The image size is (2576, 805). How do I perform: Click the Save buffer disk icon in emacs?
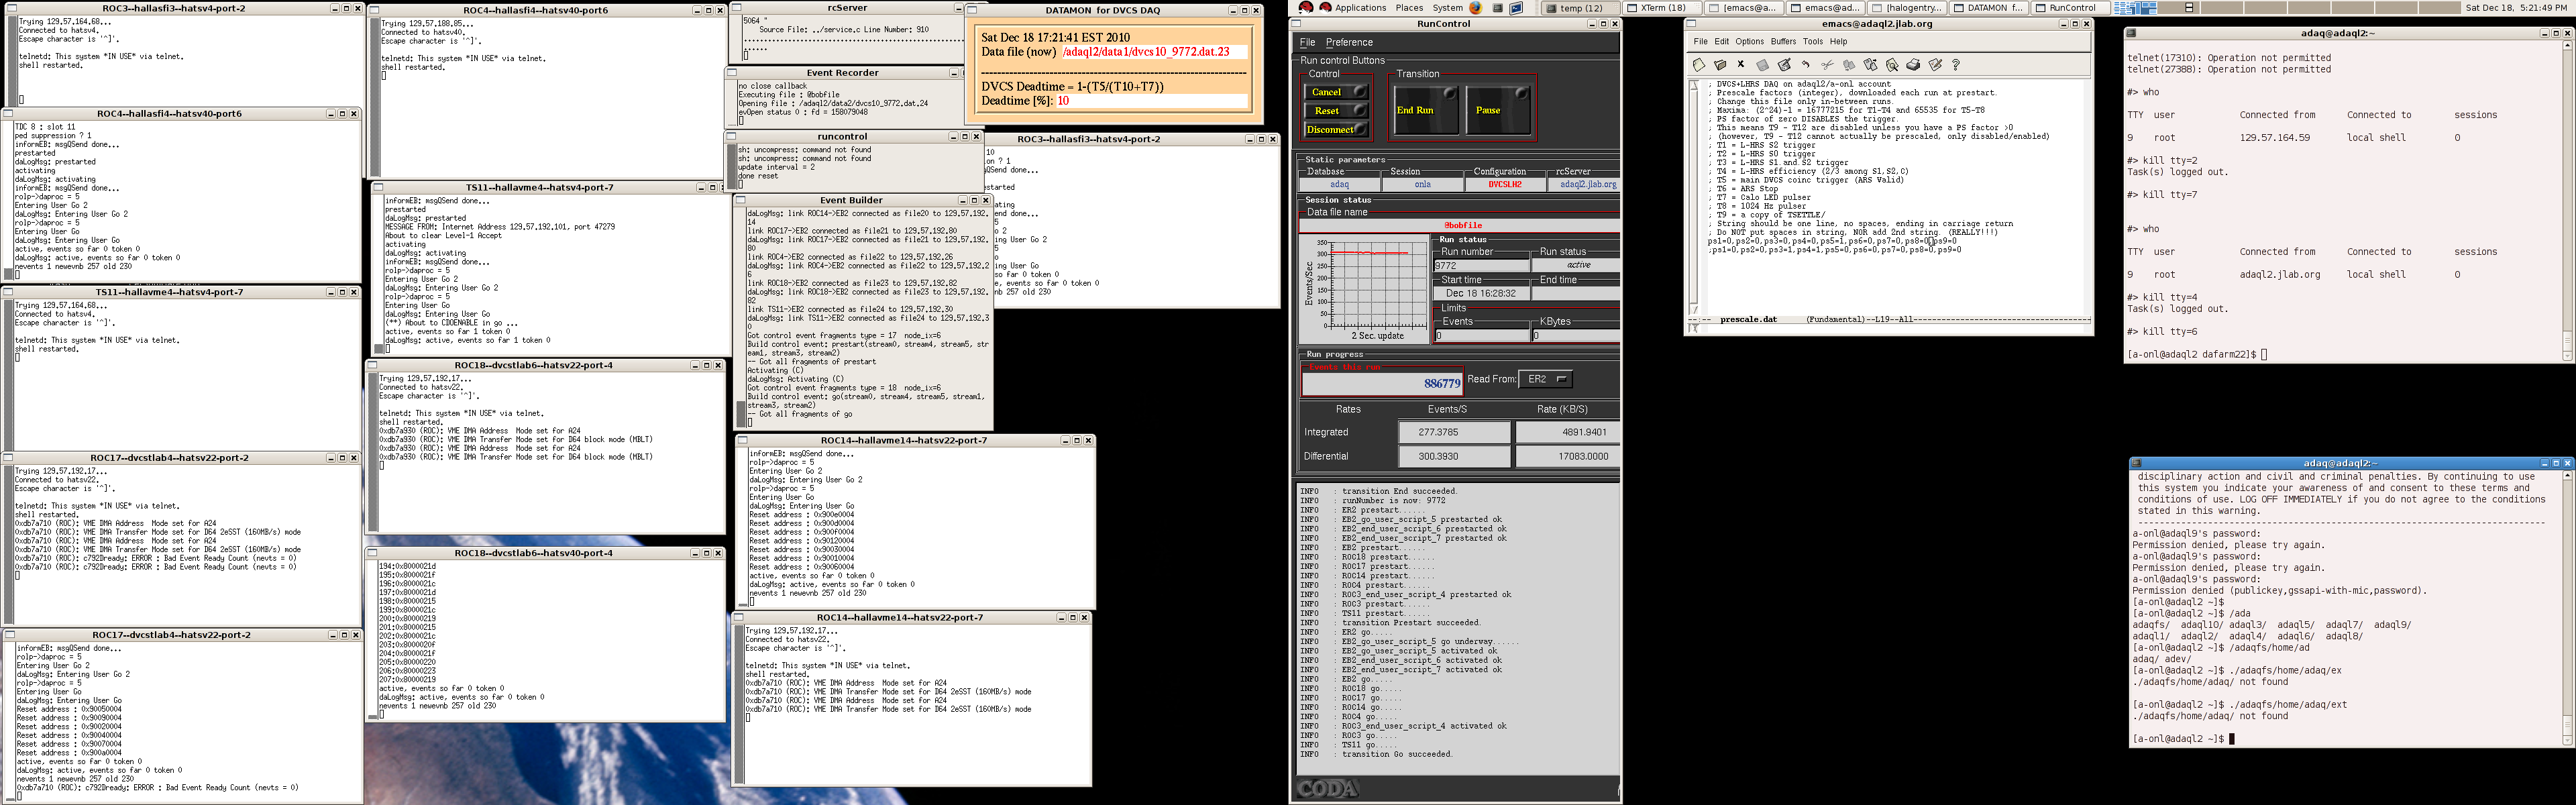(x=1762, y=65)
